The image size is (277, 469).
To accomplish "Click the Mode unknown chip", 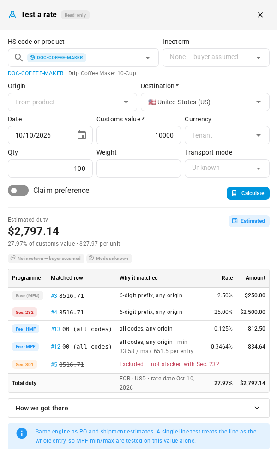I will coord(109,259).
